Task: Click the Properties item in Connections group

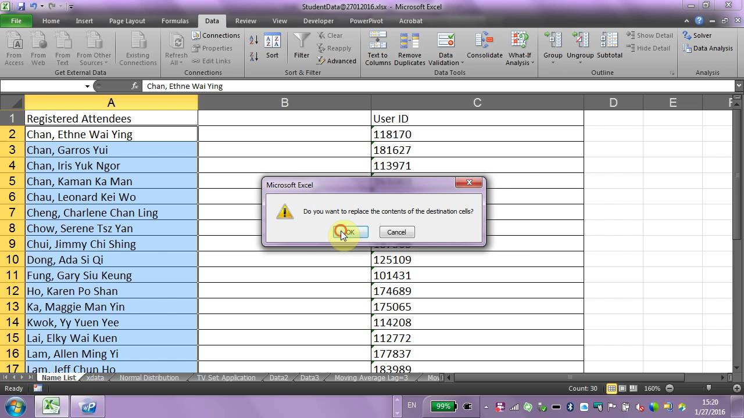Action: coord(212,48)
